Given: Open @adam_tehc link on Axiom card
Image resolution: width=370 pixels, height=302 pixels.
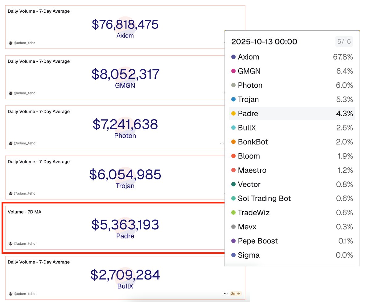Looking at the screenshot, I should [24, 43].
